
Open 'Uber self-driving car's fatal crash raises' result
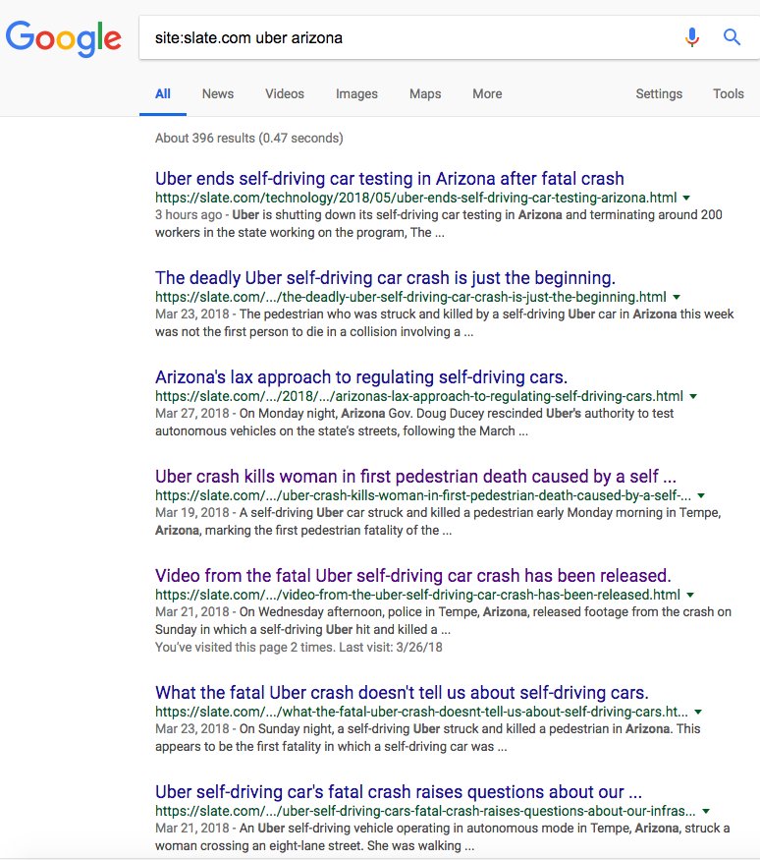click(399, 791)
